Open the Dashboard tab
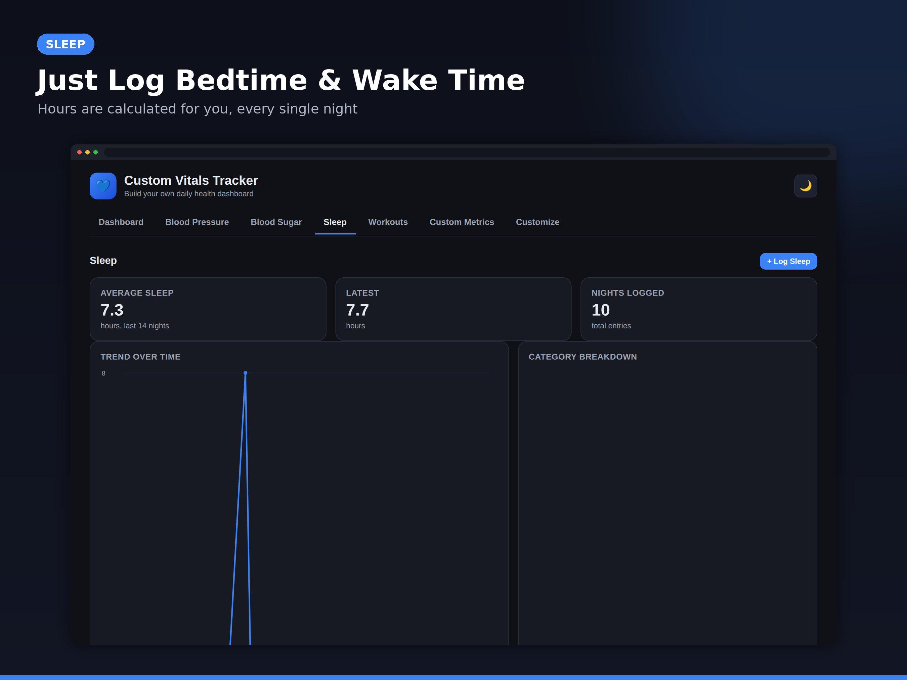The height and width of the screenshot is (680, 907). pos(121,222)
